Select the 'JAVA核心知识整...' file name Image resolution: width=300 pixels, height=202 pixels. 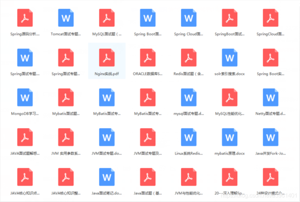[x=66, y=193]
